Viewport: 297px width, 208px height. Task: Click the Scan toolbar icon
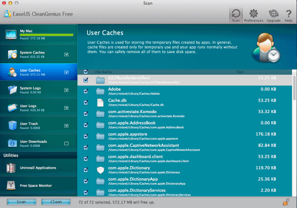(x=236, y=15)
